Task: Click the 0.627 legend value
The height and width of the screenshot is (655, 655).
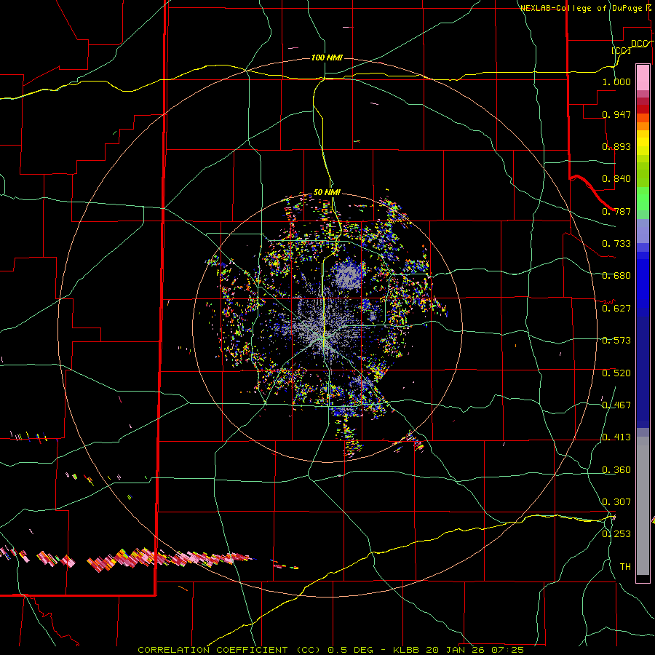Action: point(616,309)
